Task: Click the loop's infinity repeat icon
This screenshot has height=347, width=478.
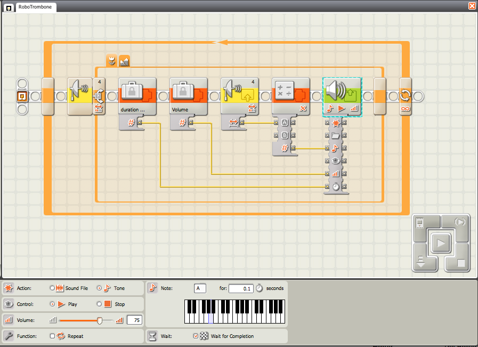Action: pyautogui.click(x=406, y=109)
